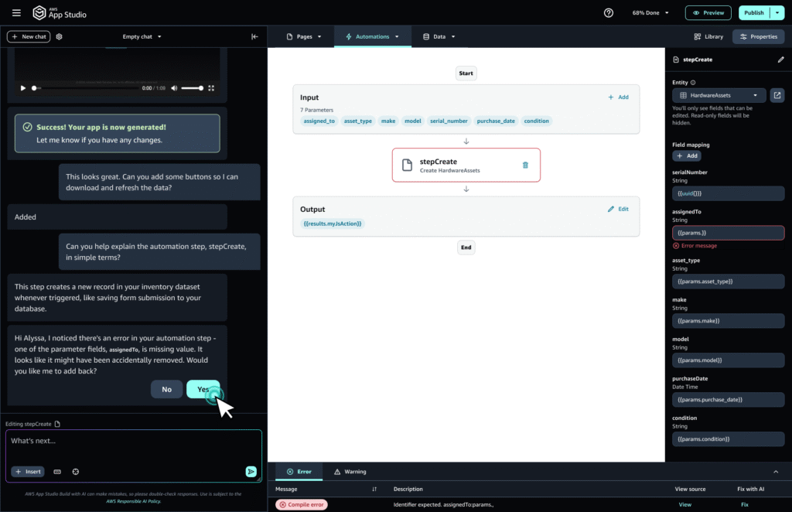
Task: Select the purchase_date parameter chip
Action: [x=496, y=121]
